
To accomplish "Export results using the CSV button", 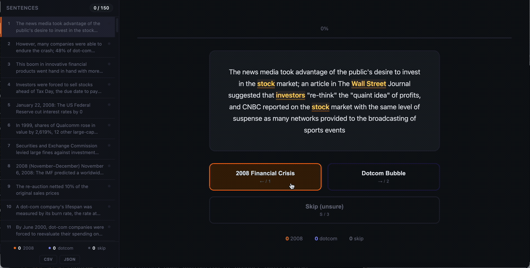I will coord(48,259).
